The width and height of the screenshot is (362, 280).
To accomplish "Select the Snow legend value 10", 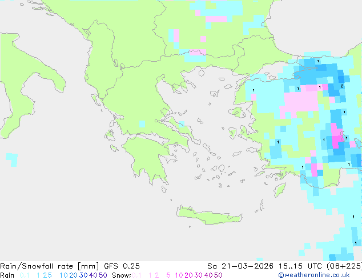I will (179, 275).
